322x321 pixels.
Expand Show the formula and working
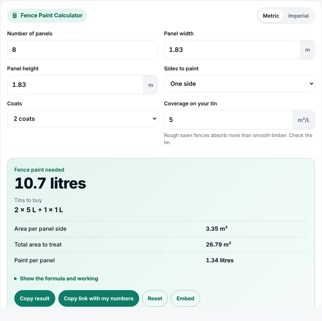56,278
